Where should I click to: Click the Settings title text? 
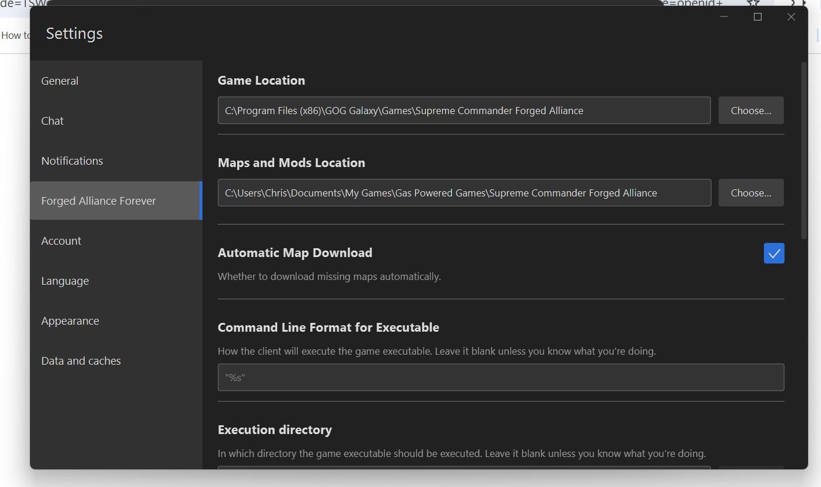74,34
